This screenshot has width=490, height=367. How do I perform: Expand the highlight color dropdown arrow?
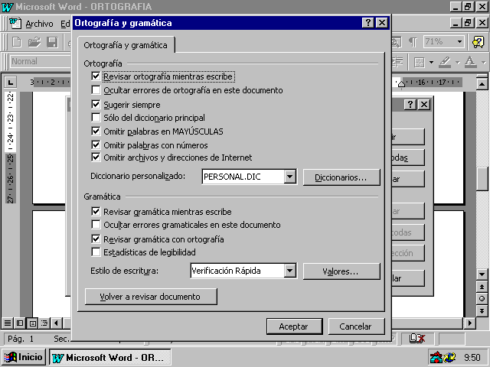point(458,62)
